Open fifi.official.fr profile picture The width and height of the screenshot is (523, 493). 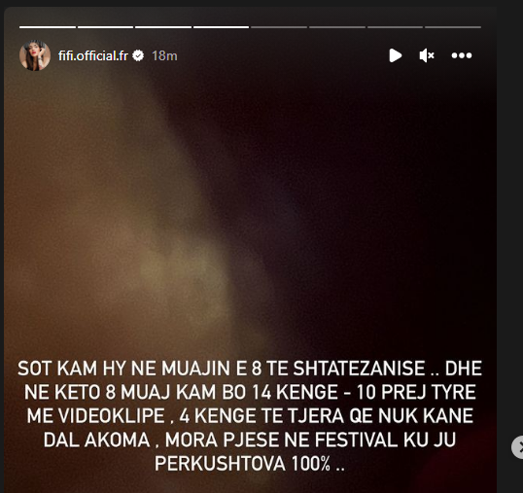point(35,55)
